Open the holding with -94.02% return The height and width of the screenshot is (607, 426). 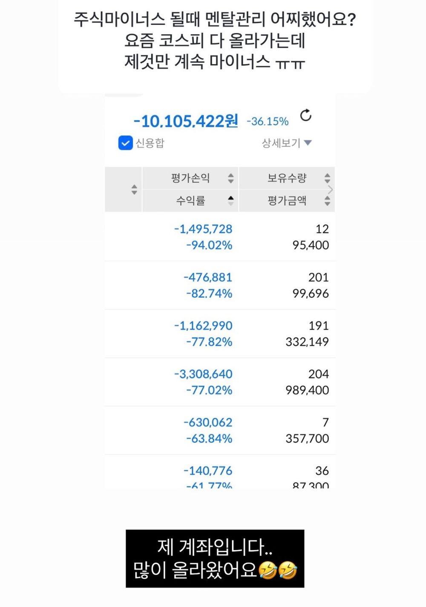(220, 237)
